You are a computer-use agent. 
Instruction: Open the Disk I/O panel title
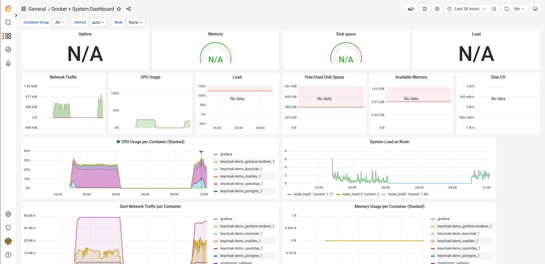click(498, 77)
